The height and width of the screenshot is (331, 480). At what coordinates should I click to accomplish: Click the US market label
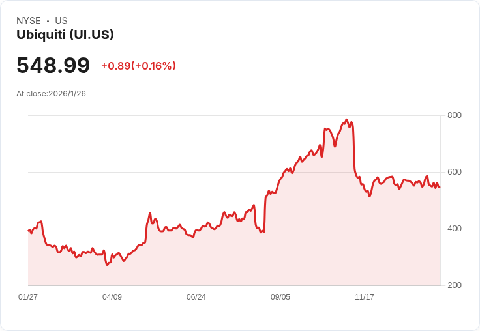(61, 21)
